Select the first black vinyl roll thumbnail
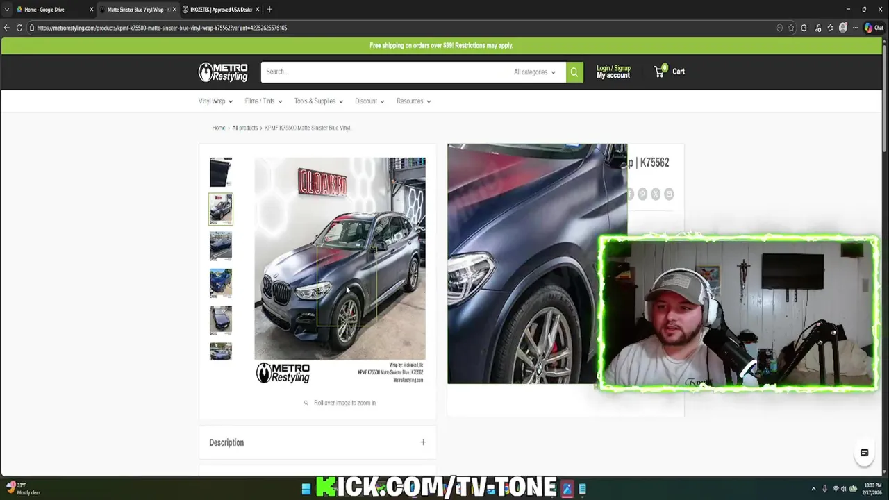 coord(221,172)
